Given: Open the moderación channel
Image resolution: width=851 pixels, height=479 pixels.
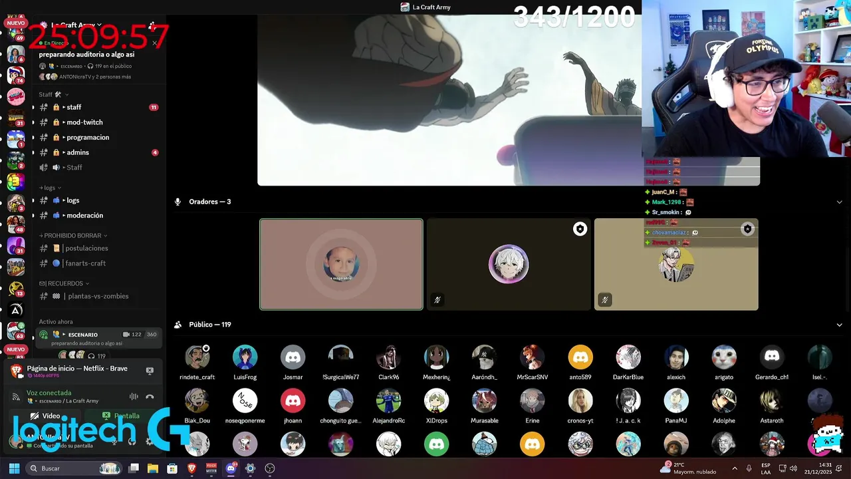Looking at the screenshot, I should pyautogui.click(x=98, y=216).
